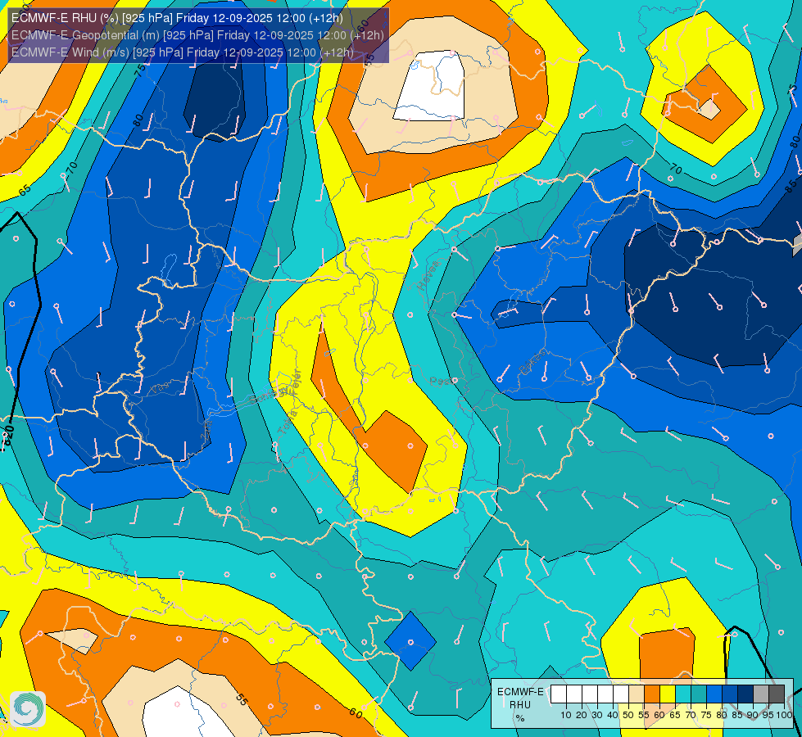The image size is (802, 737).
Task: Click the 'Pest' county label on the map
Action: point(443,381)
